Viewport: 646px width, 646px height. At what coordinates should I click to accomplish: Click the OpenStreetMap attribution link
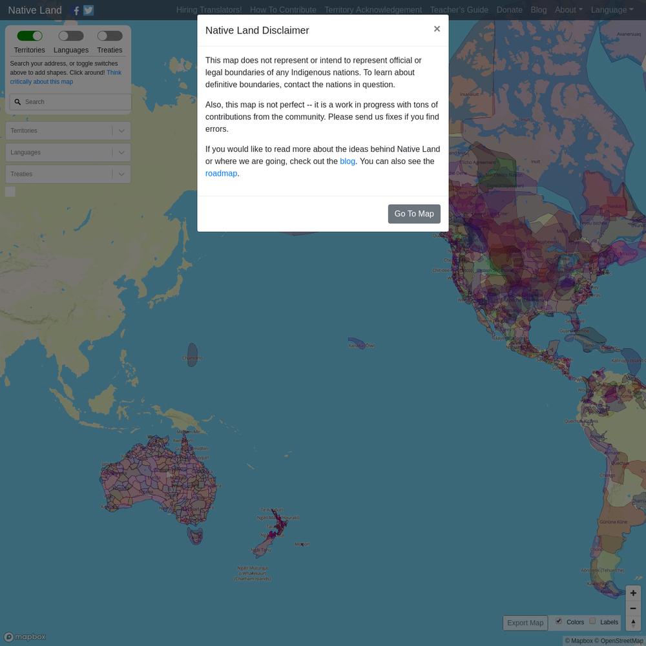(x=620, y=641)
